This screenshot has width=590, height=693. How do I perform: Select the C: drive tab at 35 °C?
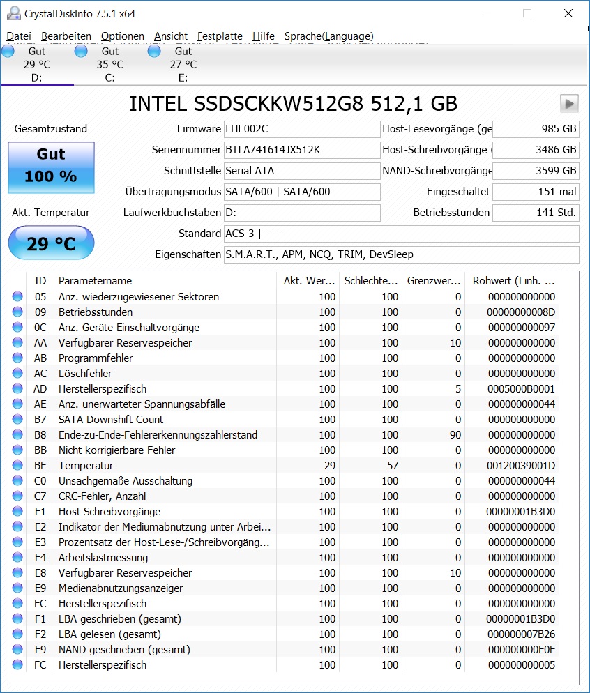[x=110, y=65]
